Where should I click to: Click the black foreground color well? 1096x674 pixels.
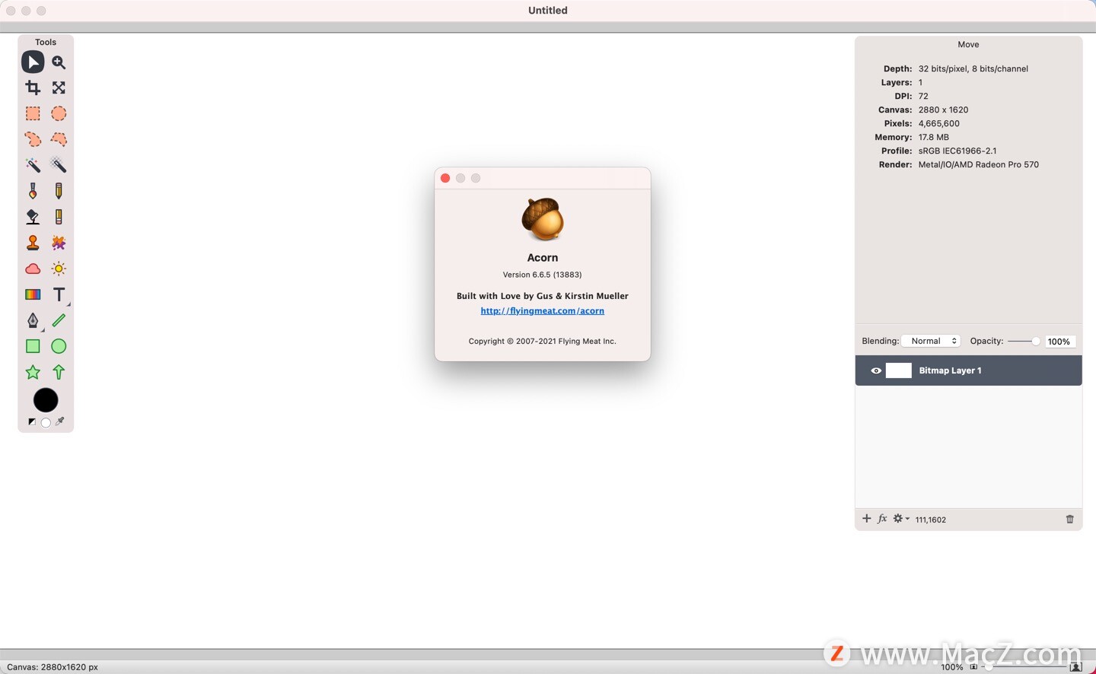coord(45,399)
